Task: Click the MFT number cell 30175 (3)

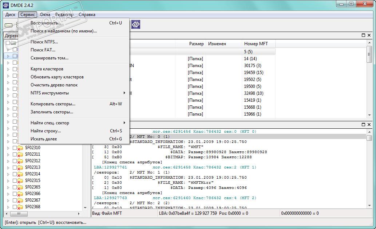Action: [253, 66]
